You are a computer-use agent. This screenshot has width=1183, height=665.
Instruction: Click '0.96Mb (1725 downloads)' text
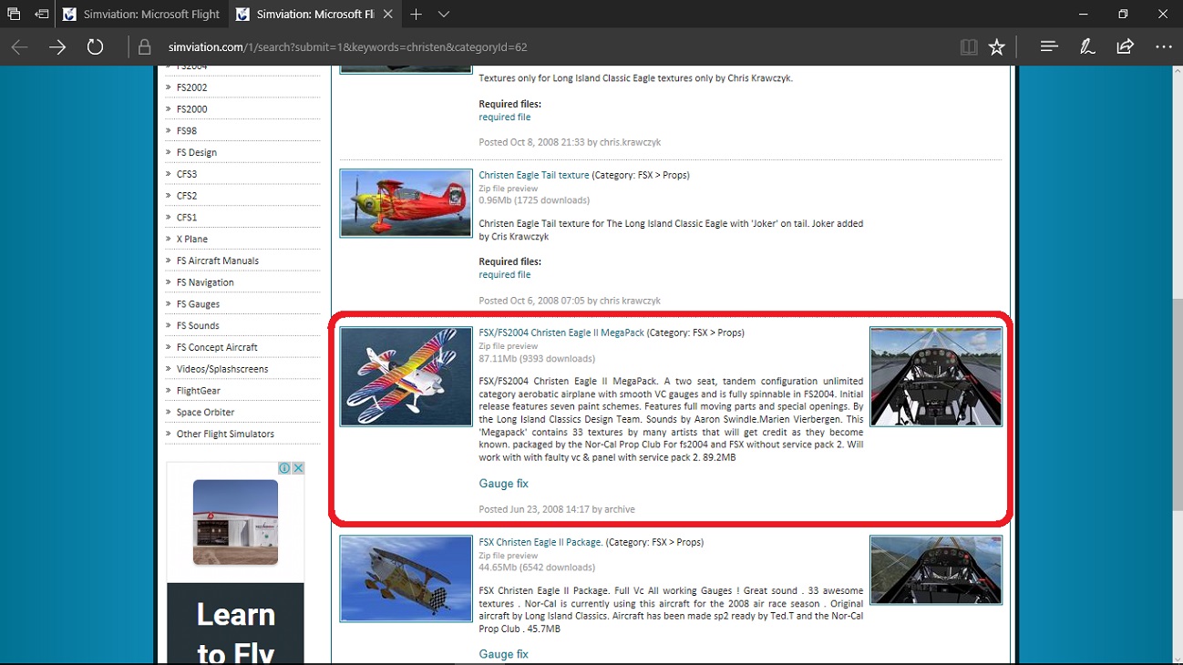(534, 200)
